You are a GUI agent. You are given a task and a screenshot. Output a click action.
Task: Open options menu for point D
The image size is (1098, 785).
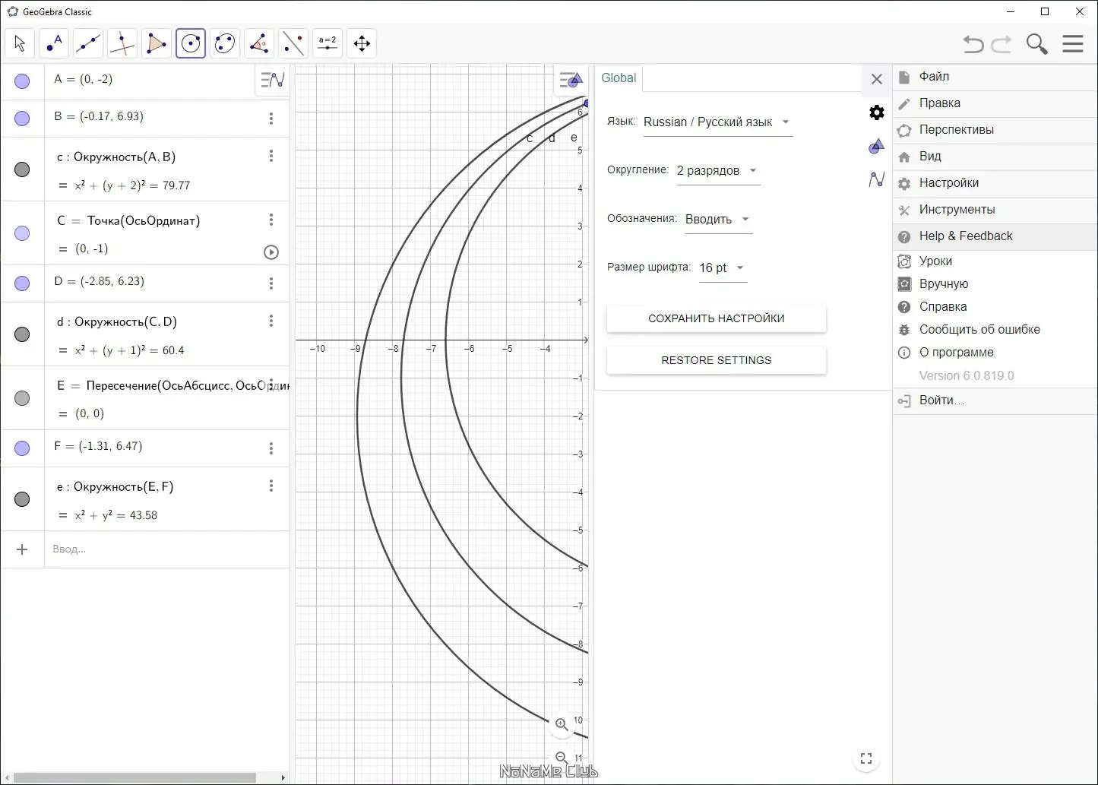click(271, 283)
